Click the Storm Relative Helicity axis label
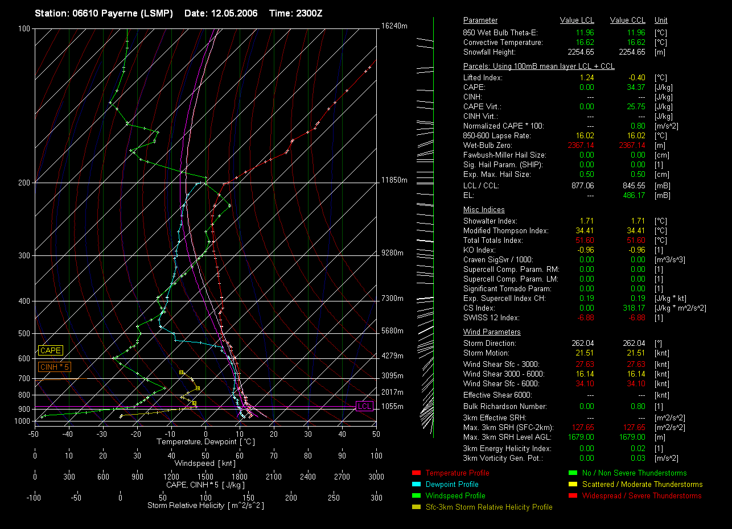The width and height of the screenshot is (732, 529). point(205,505)
